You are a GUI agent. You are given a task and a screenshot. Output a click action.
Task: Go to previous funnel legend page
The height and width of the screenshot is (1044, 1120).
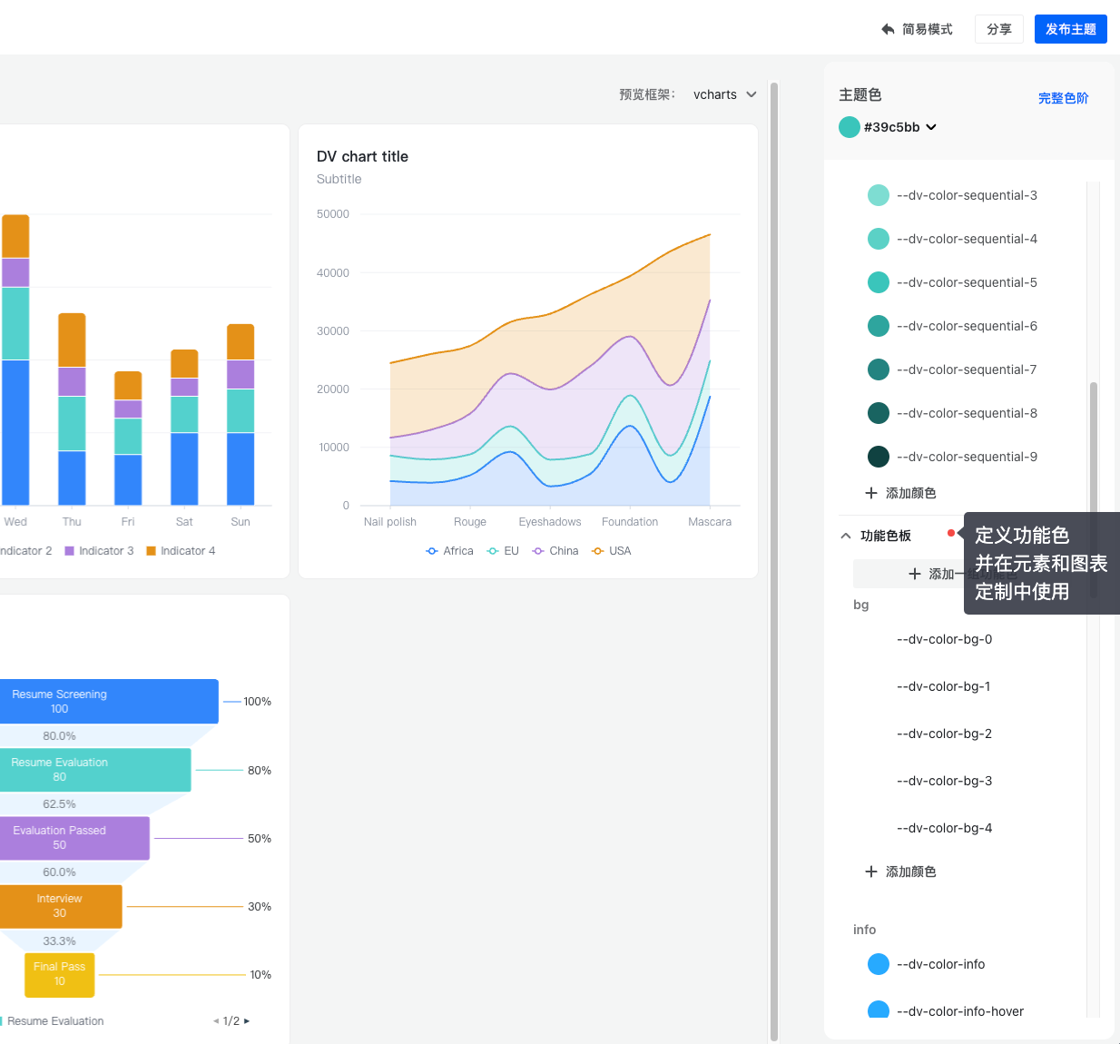click(x=216, y=1021)
